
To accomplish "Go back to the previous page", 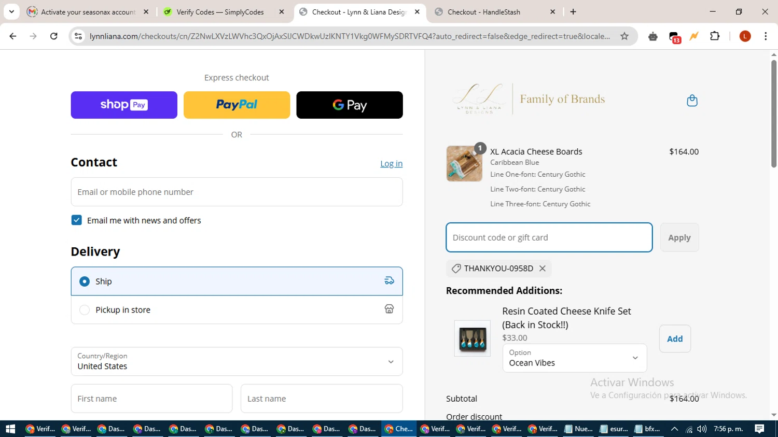I will (13, 36).
